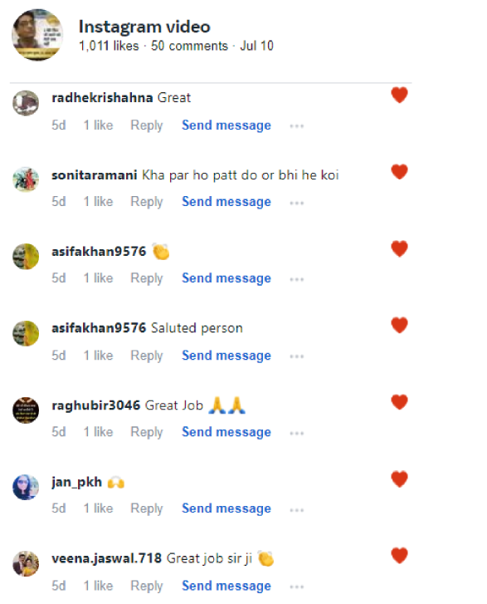The width and height of the screenshot is (487, 604).
Task: Open more options for radhekrishahna's comment
Action: click(x=296, y=126)
